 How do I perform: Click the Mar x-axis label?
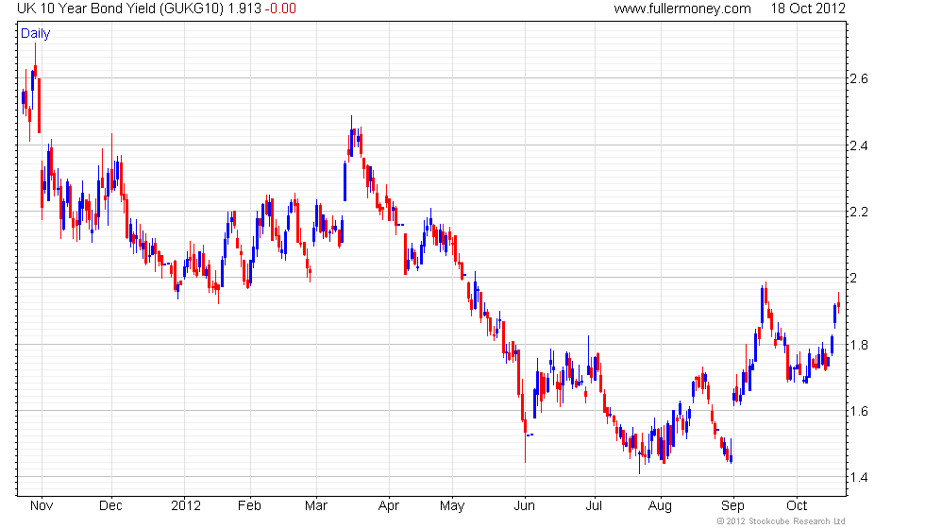pos(316,506)
